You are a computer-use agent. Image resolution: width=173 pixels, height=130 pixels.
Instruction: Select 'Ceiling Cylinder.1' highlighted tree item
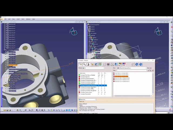tap(13, 65)
